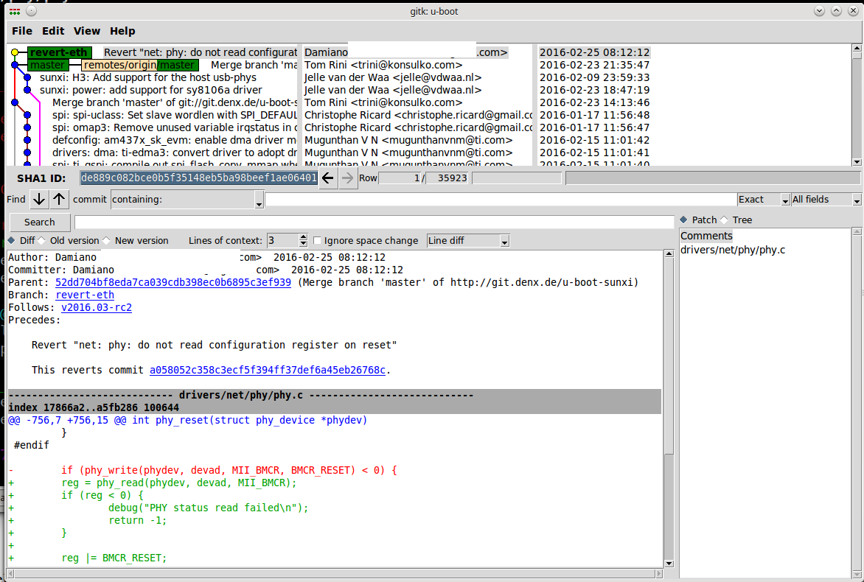Select commit 'defconfig: am437x_sk_evm: enable dma driver'
864x582 pixels.
[175, 141]
